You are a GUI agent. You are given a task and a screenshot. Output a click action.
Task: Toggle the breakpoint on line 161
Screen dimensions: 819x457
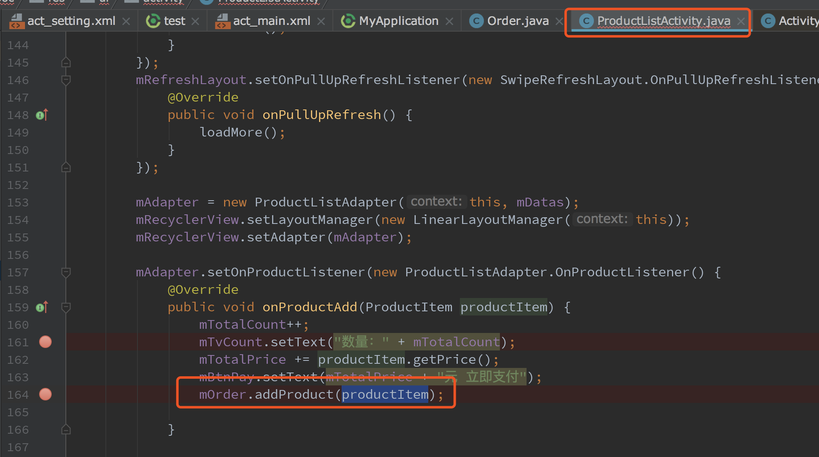click(x=45, y=342)
